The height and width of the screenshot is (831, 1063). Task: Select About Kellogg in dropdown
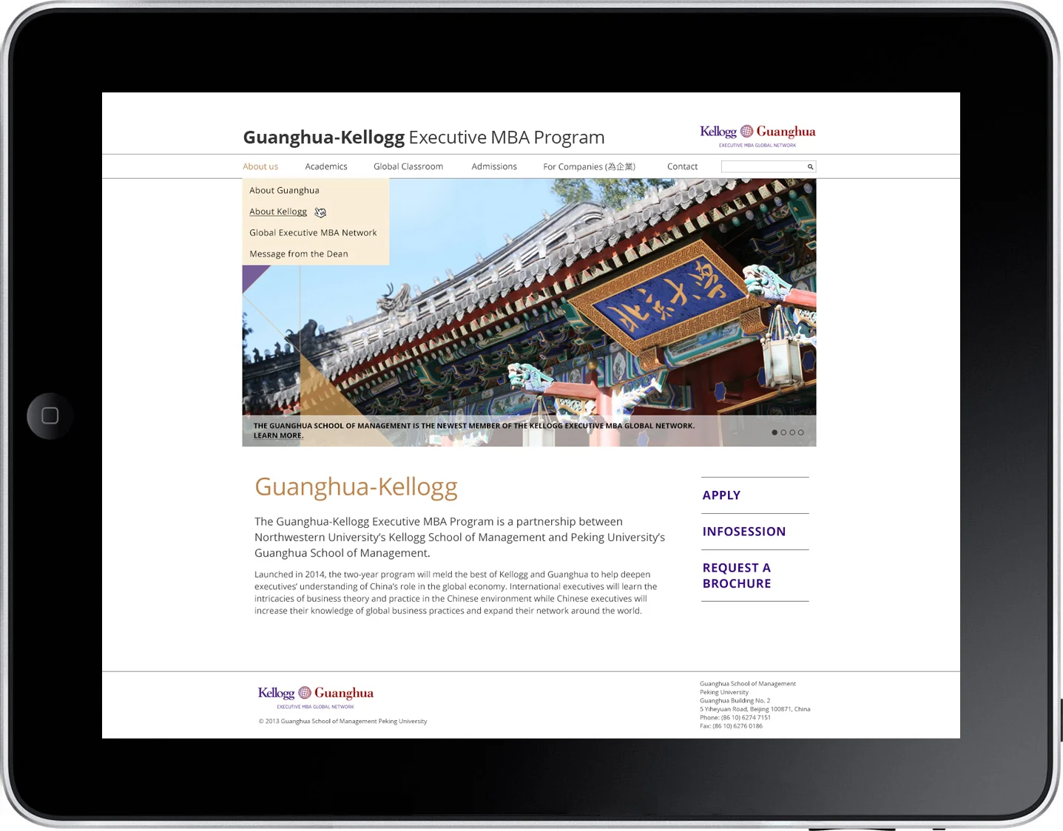(278, 212)
